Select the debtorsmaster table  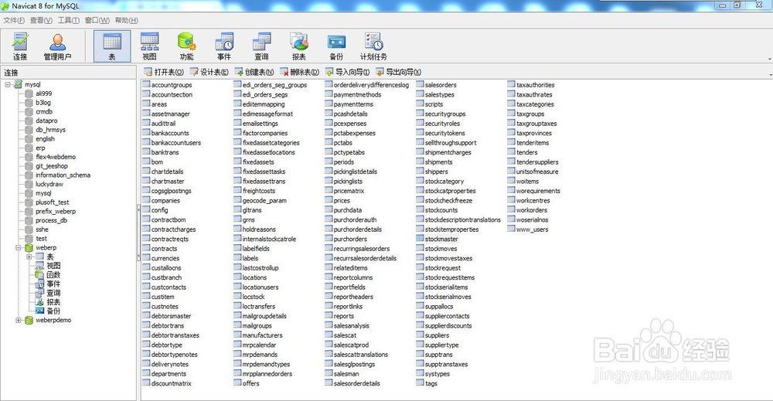click(171, 316)
